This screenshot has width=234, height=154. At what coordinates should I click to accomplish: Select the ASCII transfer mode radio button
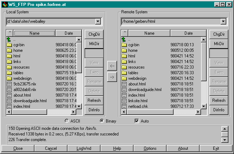tap(67, 121)
